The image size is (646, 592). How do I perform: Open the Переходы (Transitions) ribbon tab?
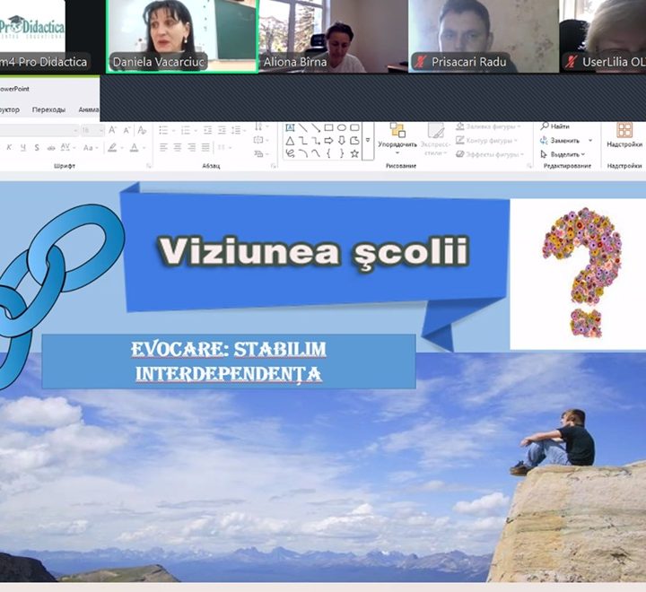click(x=48, y=109)
